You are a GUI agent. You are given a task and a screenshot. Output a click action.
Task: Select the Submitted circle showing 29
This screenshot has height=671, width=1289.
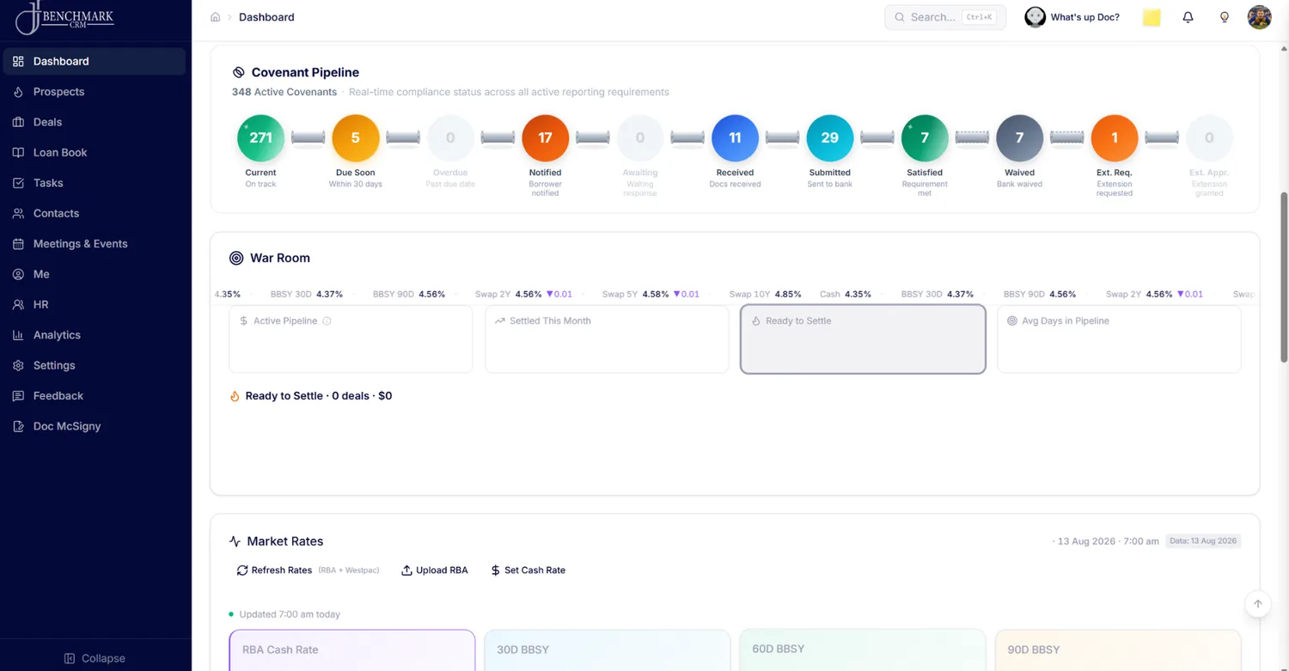tap(830, 138)
